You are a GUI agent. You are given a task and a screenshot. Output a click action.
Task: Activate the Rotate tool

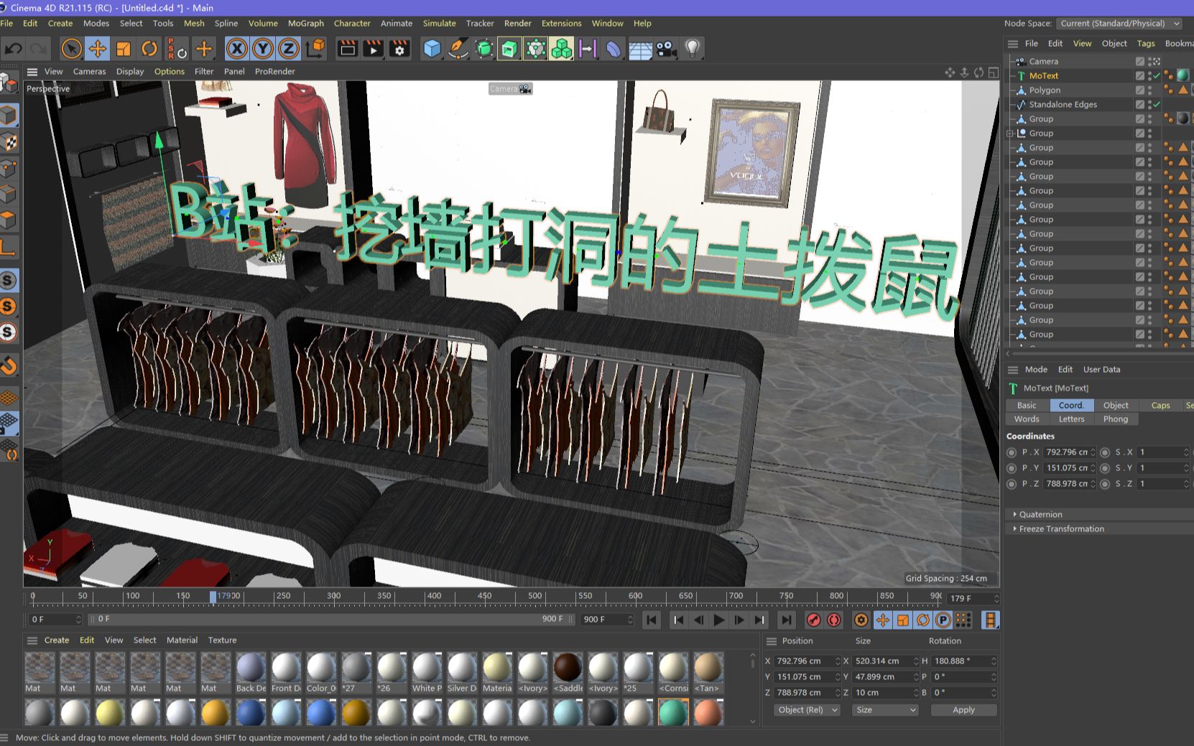(x=149, y=48)
